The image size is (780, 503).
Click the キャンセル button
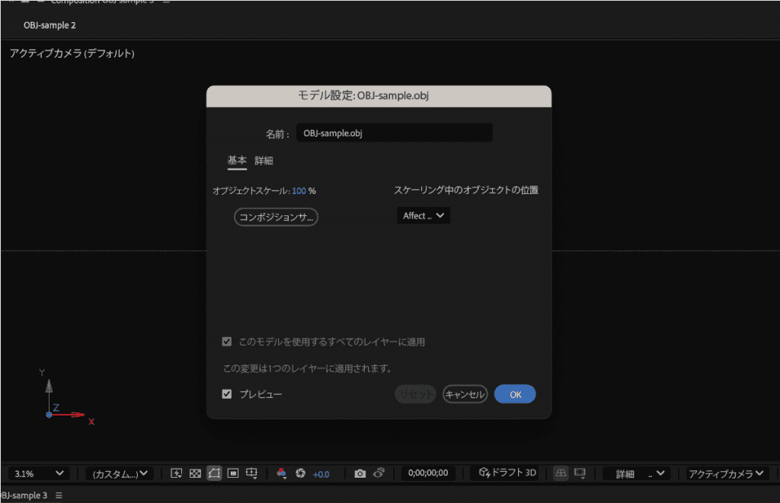point(465,394)
